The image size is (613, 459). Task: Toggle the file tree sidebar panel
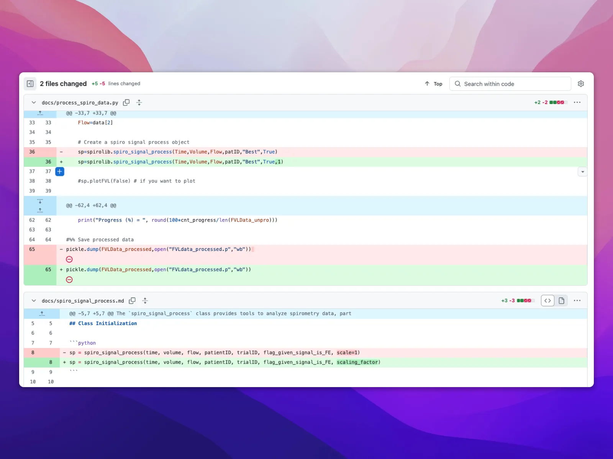[30, 84]
